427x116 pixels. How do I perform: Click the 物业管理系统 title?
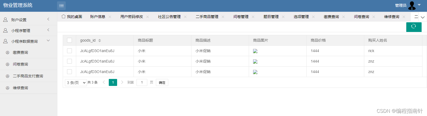tap(18, 5)
